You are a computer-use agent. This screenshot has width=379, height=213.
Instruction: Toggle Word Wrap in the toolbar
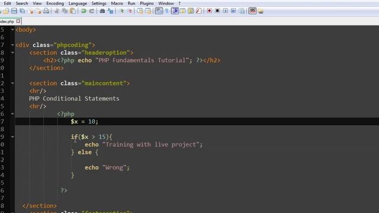click(x=159, y=11)
